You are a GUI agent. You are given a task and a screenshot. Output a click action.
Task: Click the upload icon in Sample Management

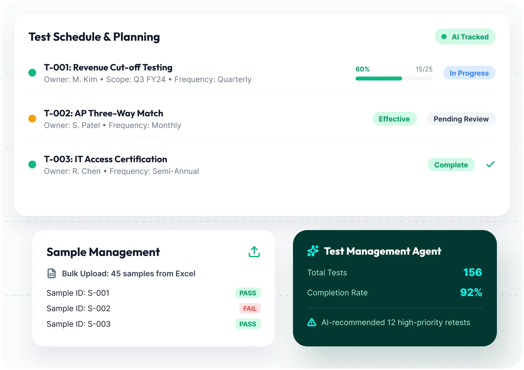point(254,252)
